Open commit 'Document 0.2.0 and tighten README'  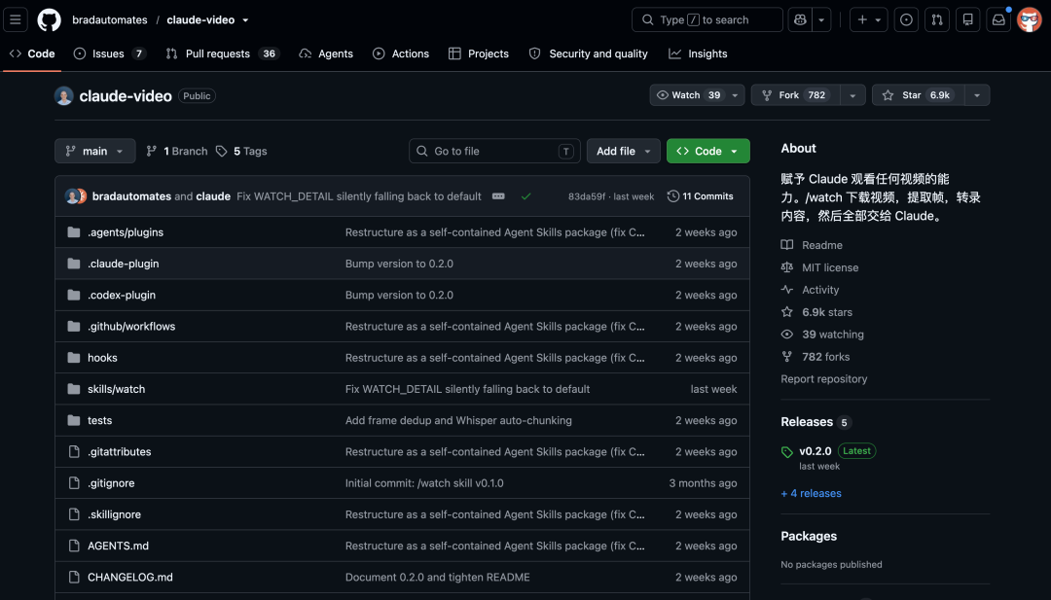click(438, 578)
